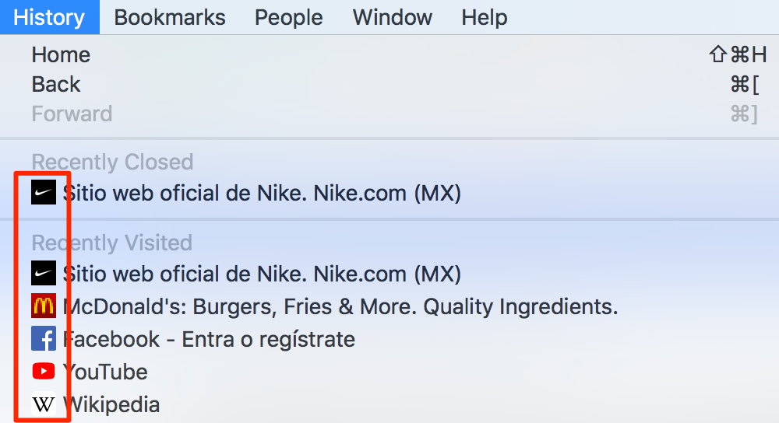Go to the YouTube history entry text
Screen dimensions: 779x423
coord(105,372)
